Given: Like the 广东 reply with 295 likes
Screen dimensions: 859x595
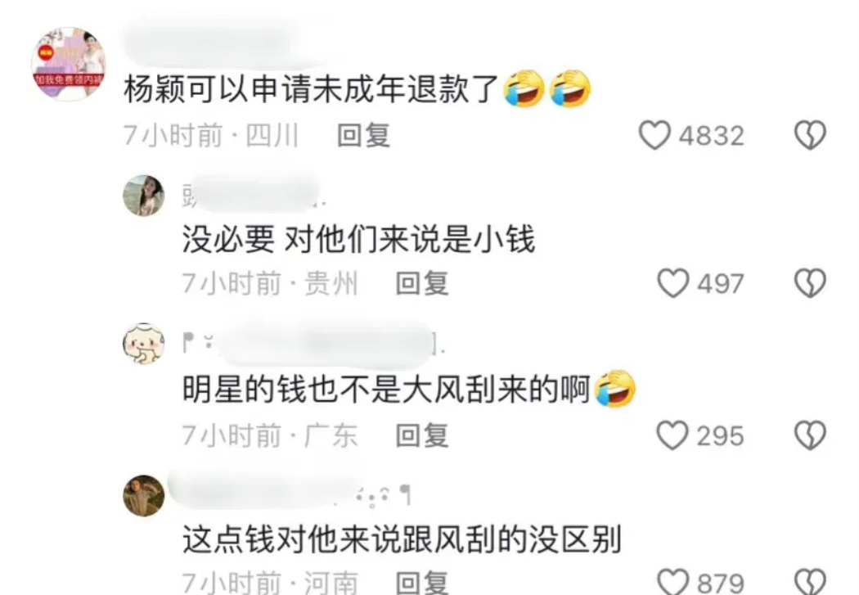Looking at the screenshot, I should coord(672,435).
